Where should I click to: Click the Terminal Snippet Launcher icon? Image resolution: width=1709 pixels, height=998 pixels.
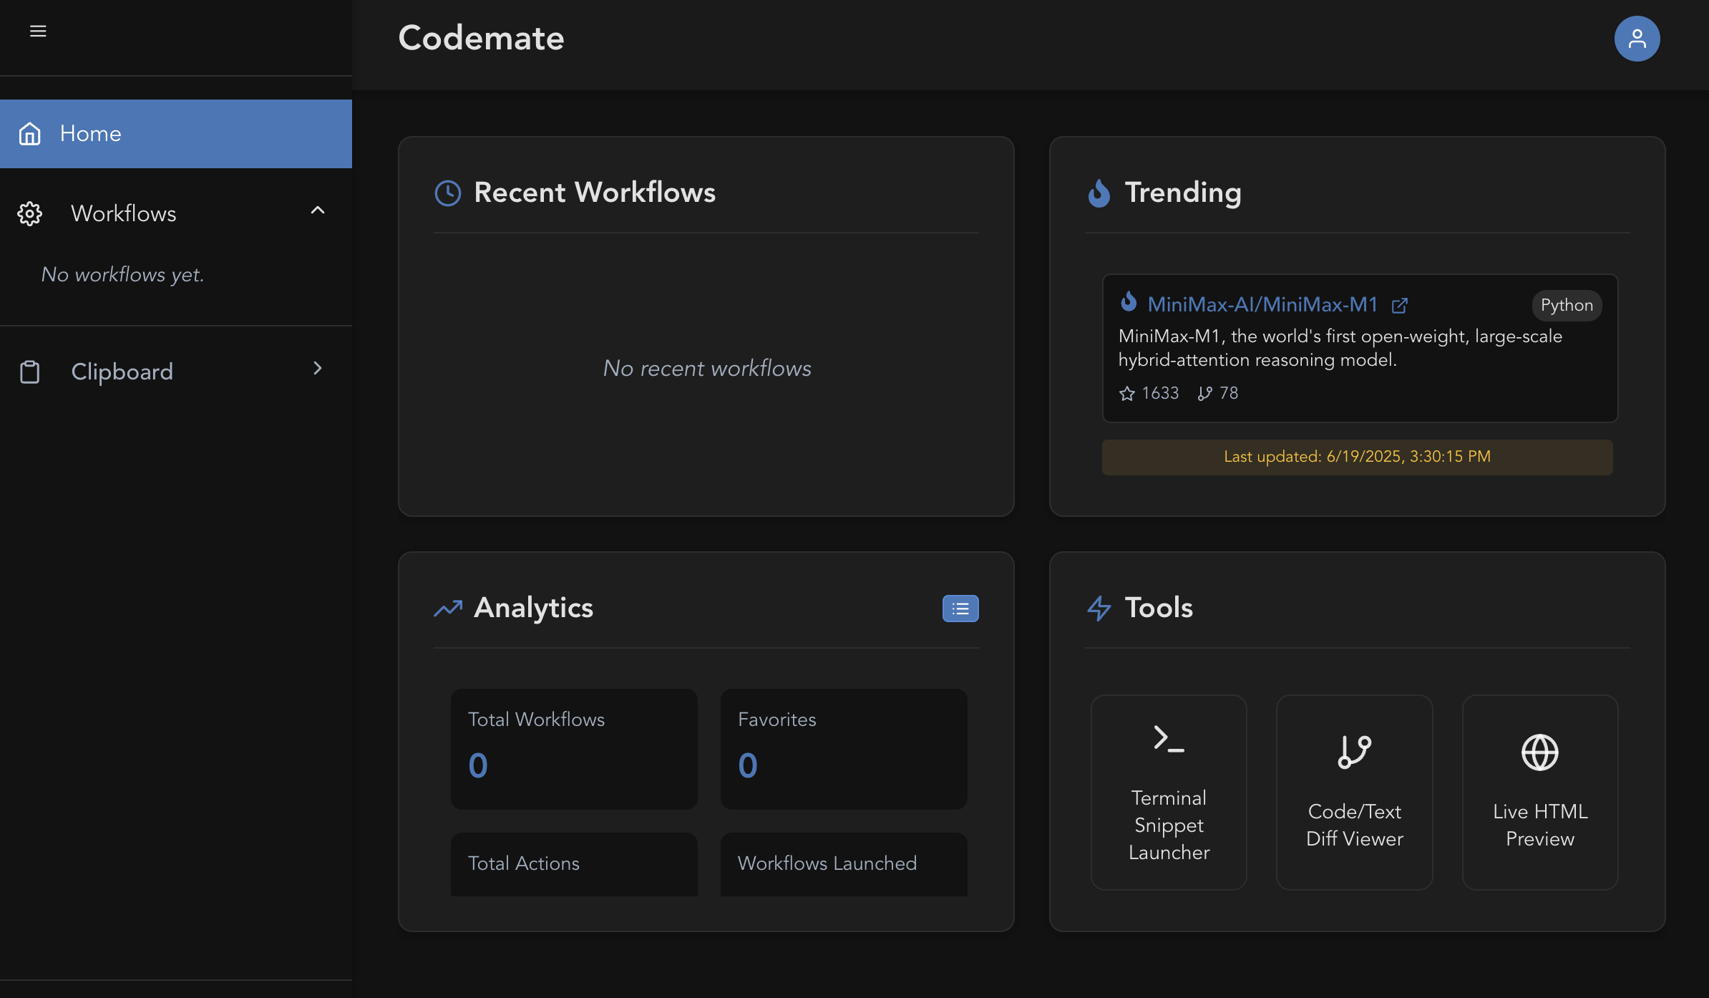(1169, 738)
